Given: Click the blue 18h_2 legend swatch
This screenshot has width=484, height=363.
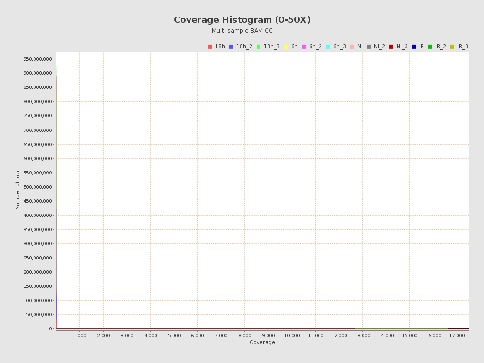Looking at the screenshot, I should point(231,47).
